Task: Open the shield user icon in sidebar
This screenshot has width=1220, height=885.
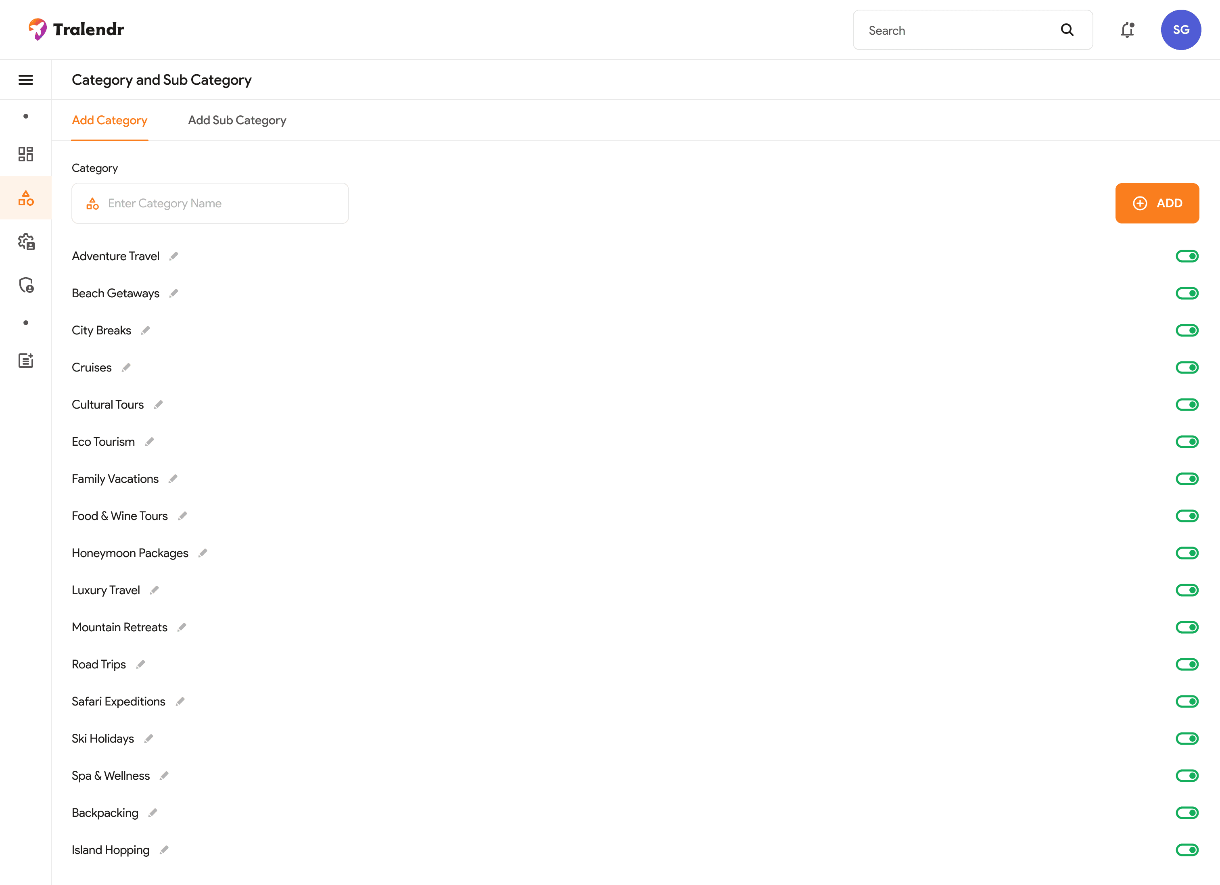Action: pos(26,285)
